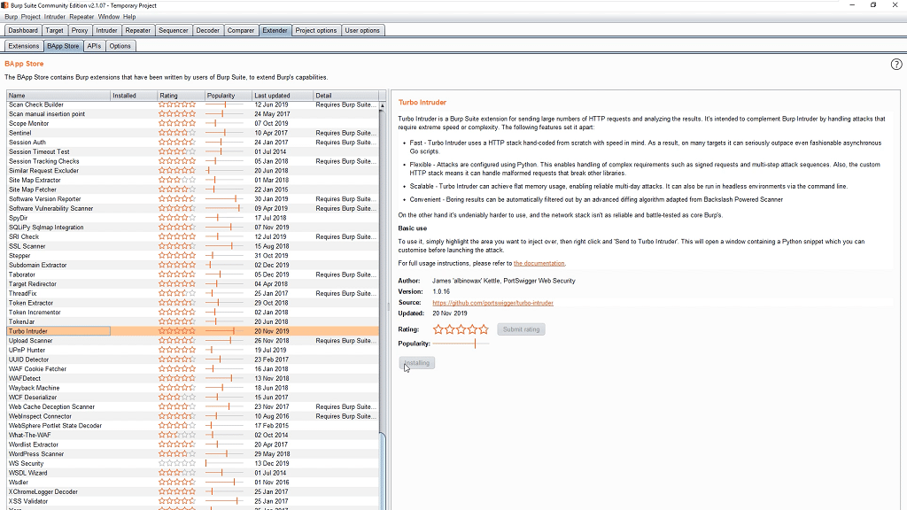
Task: Select the UUID Detector extension
Action: coord(192,359)
